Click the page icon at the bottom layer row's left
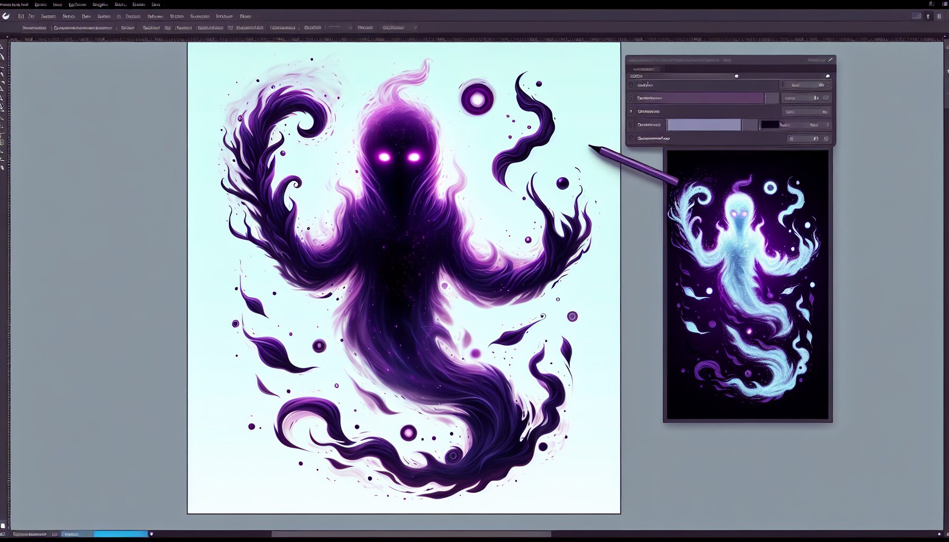Viewport: 949px width, 542px height. 631,139
